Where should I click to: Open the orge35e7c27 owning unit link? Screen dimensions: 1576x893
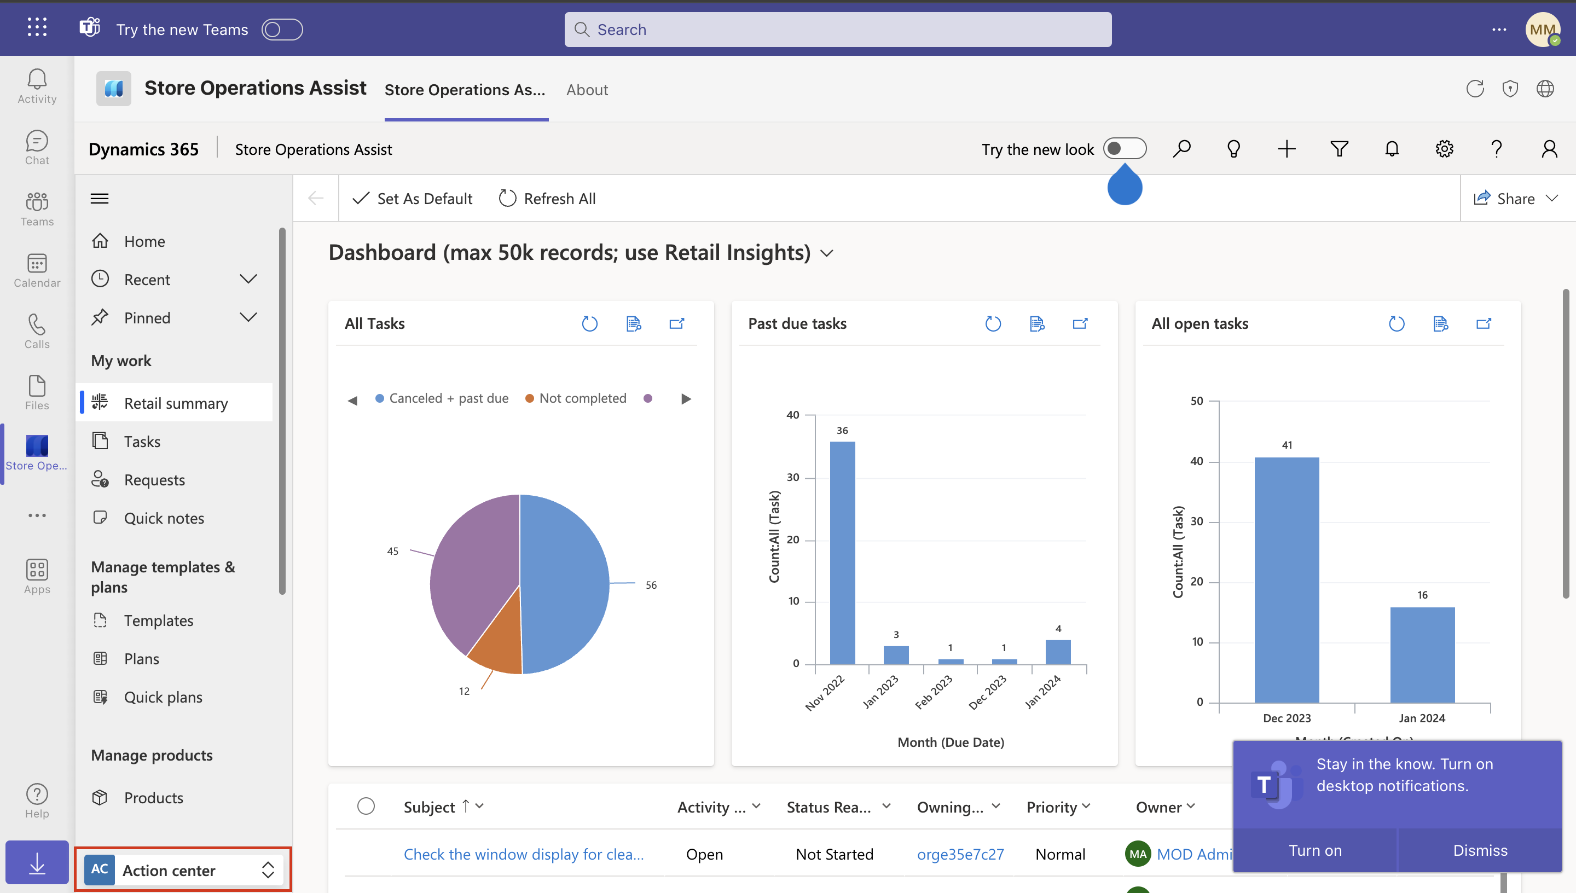[960, 854]
